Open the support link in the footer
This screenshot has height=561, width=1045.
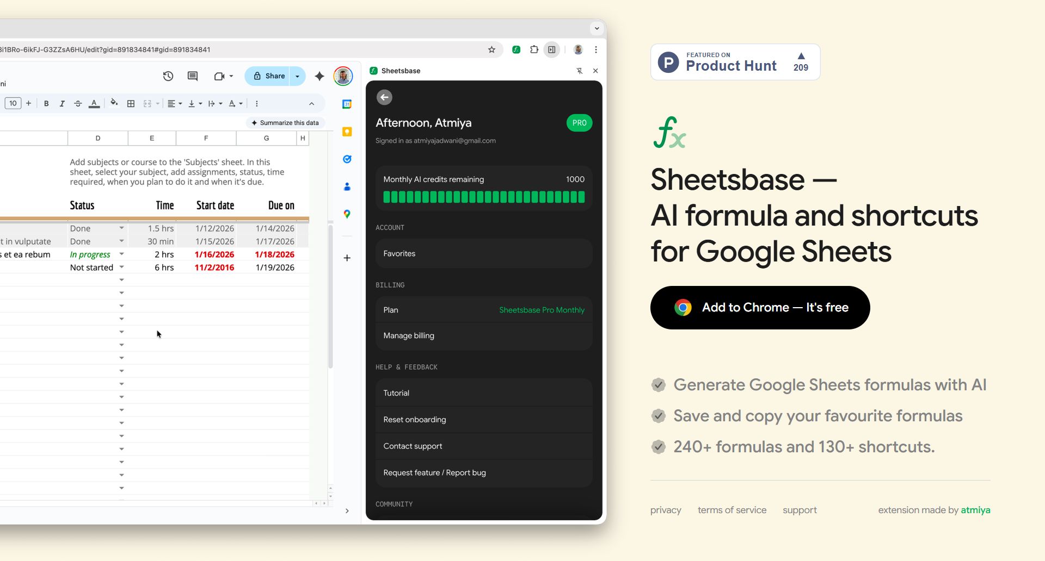click(800, 510)
